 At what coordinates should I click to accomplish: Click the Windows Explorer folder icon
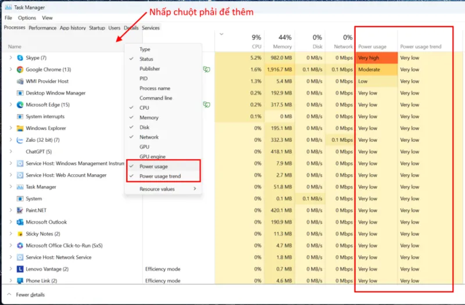tap(20, 128)
